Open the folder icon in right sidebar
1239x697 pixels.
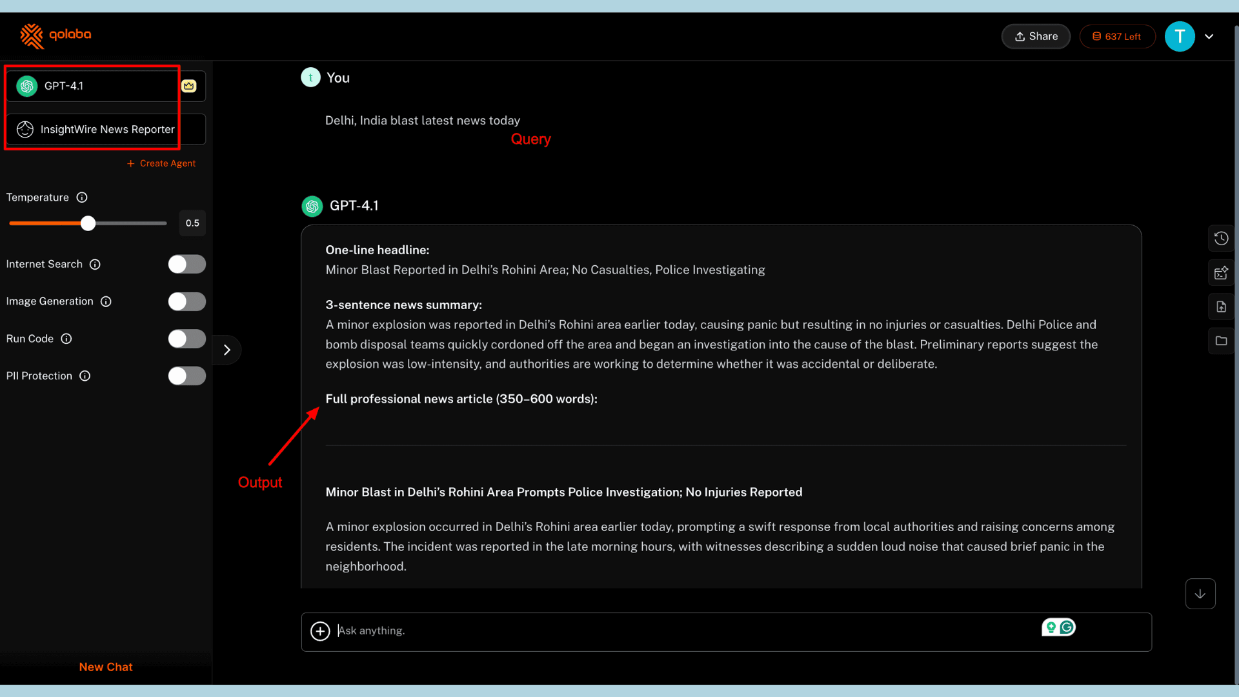1221,341
